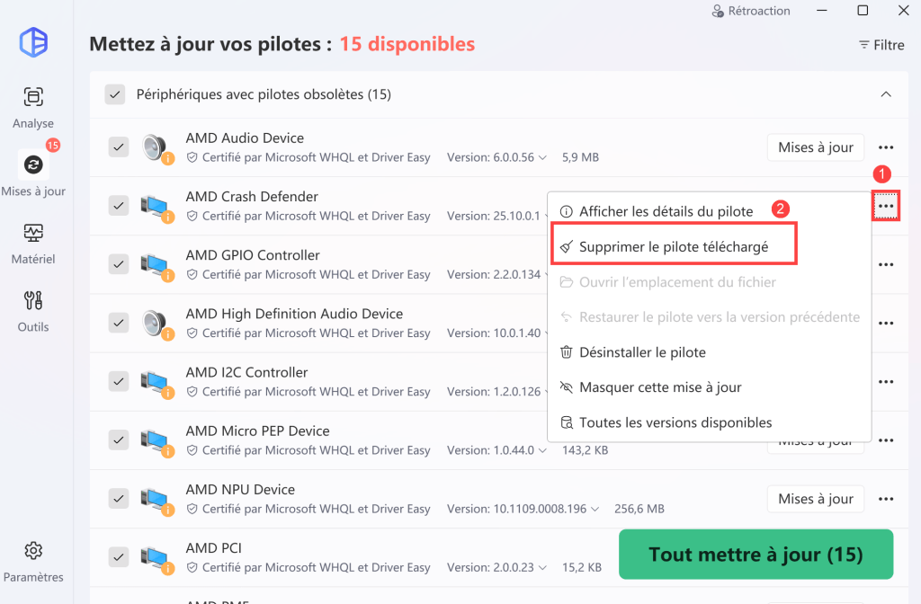Click the 5,9 MB size text

(x=580, y=158)
